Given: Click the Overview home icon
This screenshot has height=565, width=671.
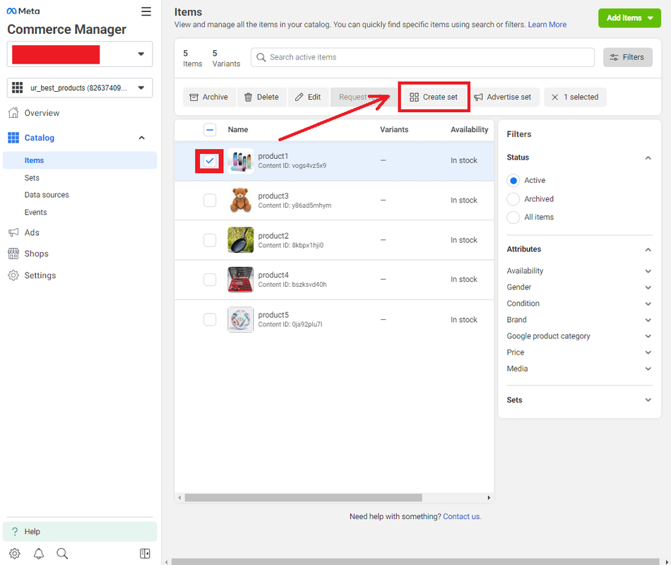Looking at the screenshot, I should click(13, 113).
